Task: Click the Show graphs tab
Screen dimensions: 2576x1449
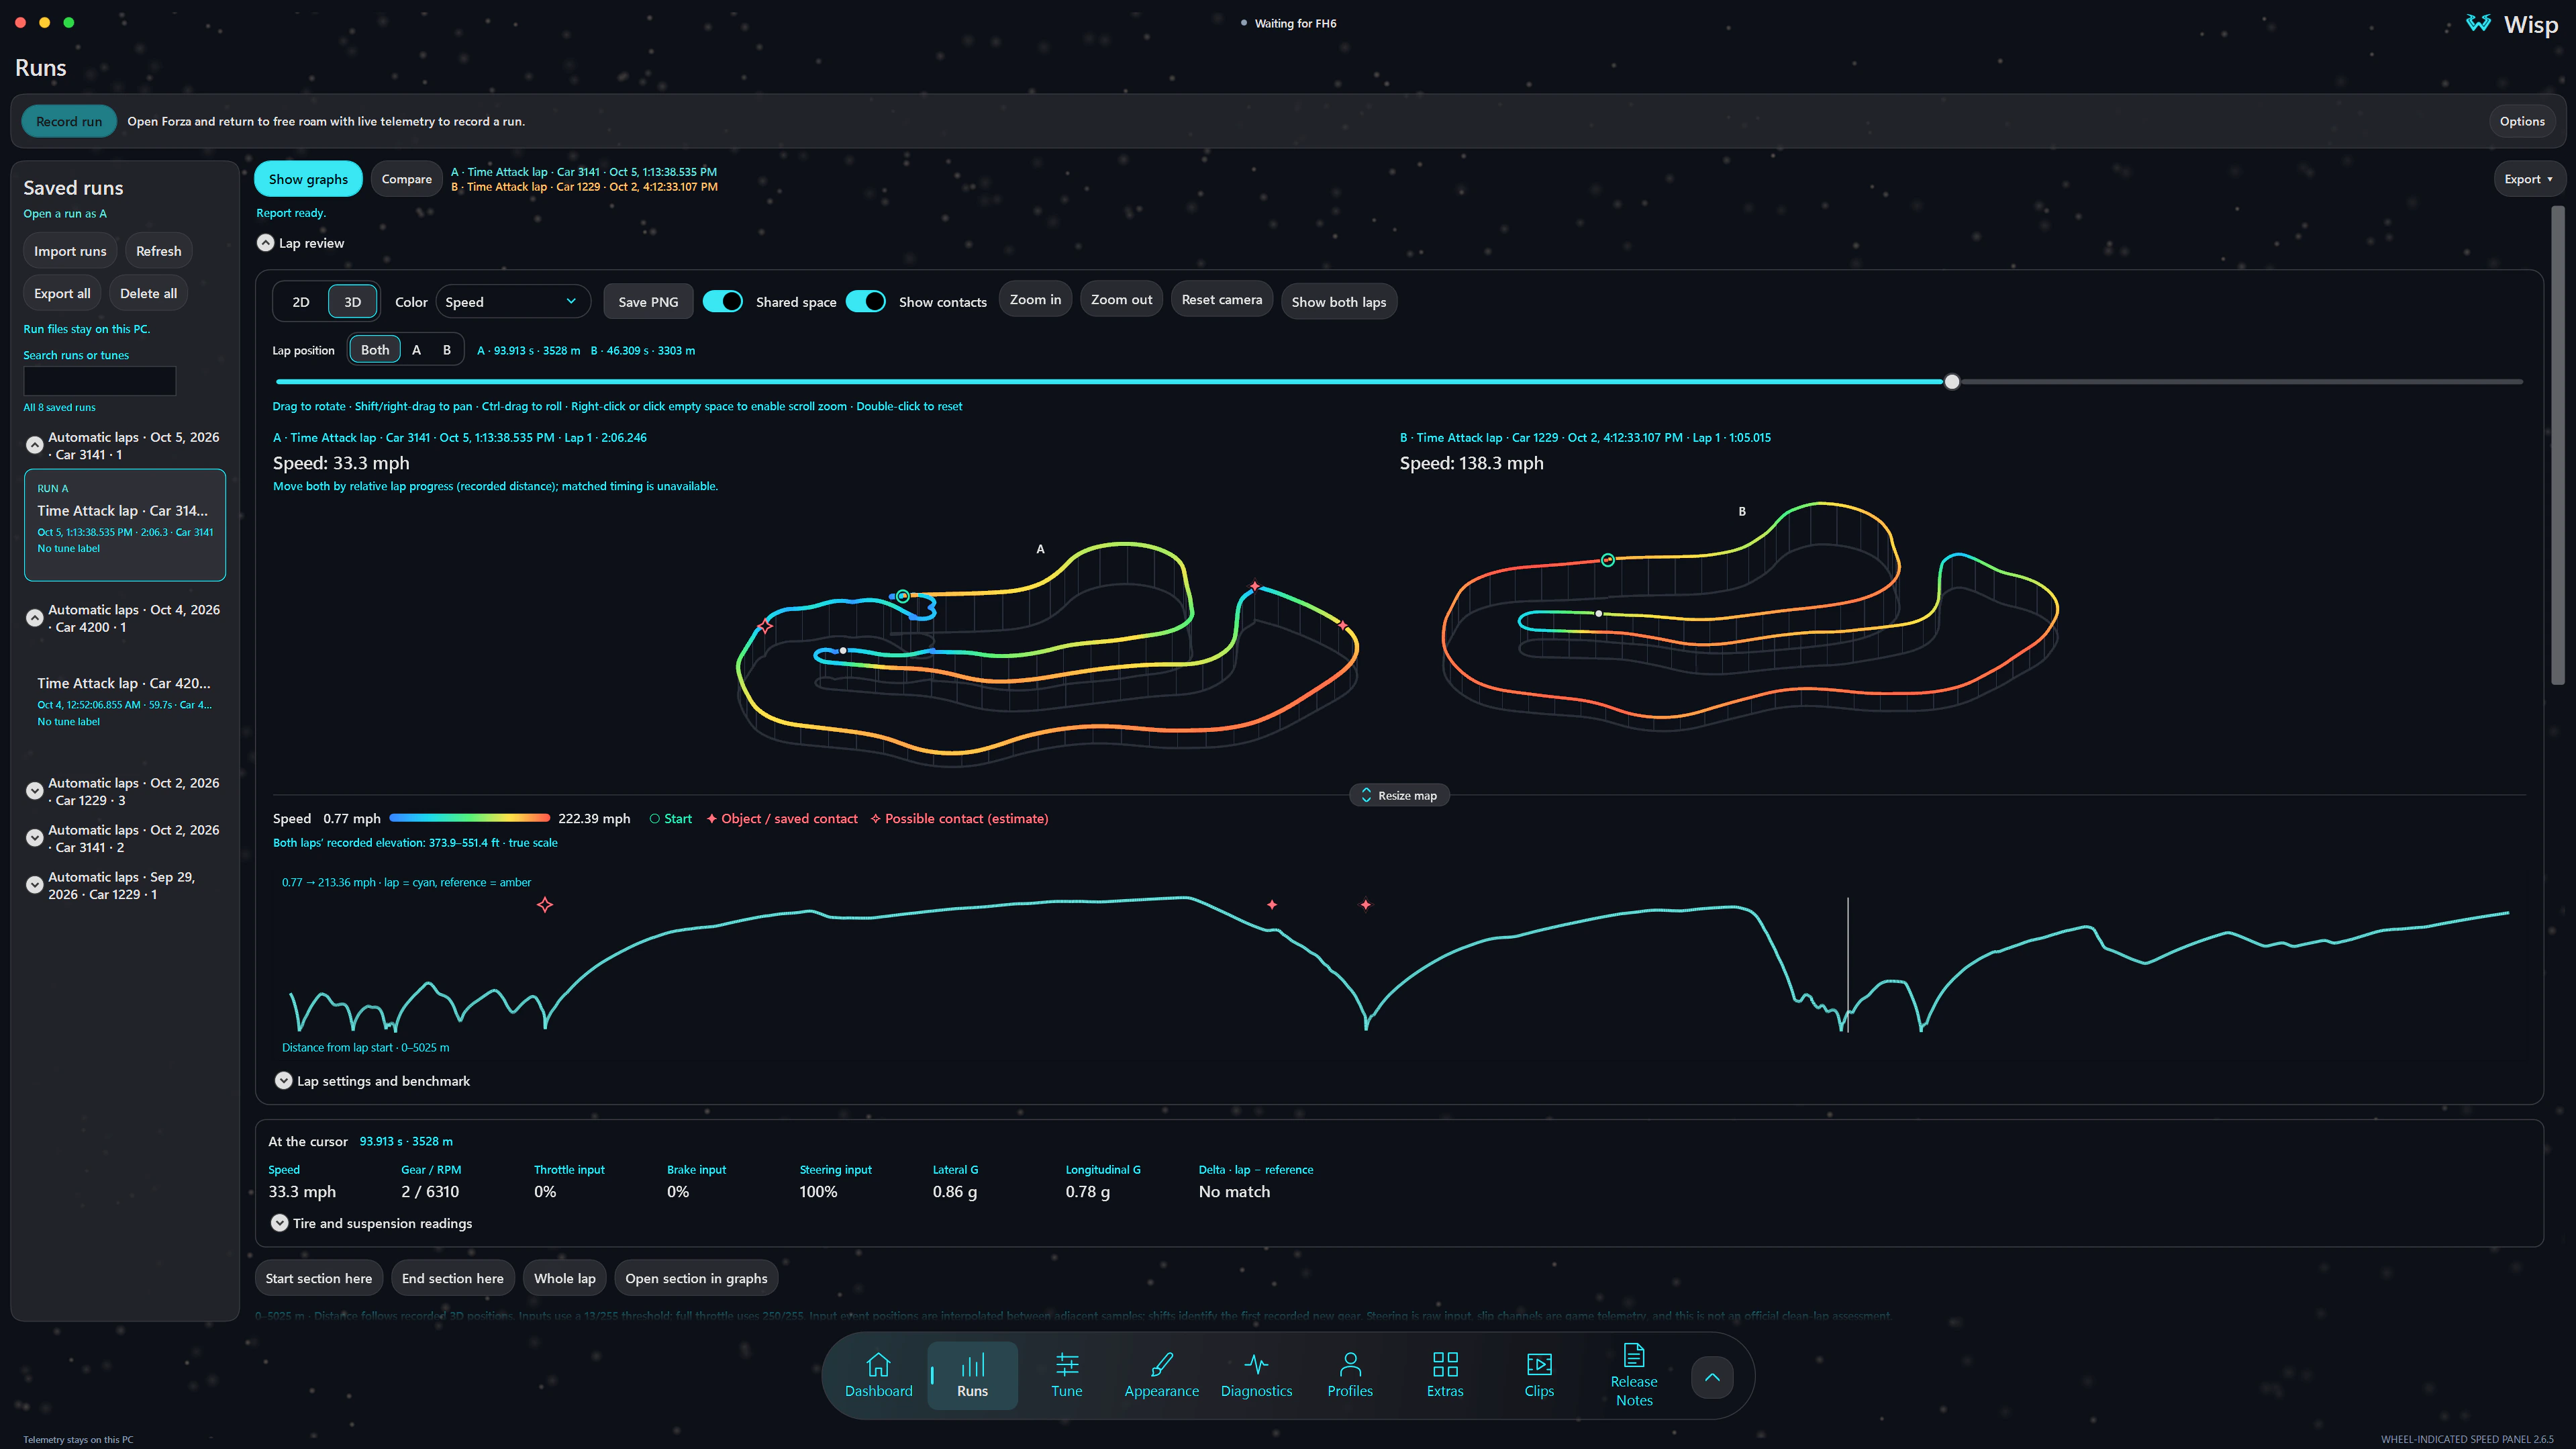Action: [308, 179]
